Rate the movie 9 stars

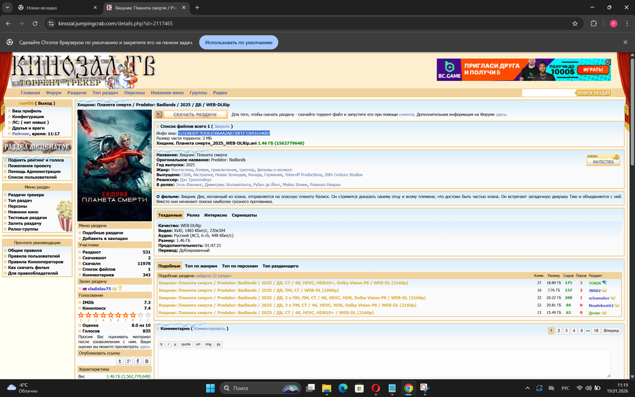[x=140, y=315]
